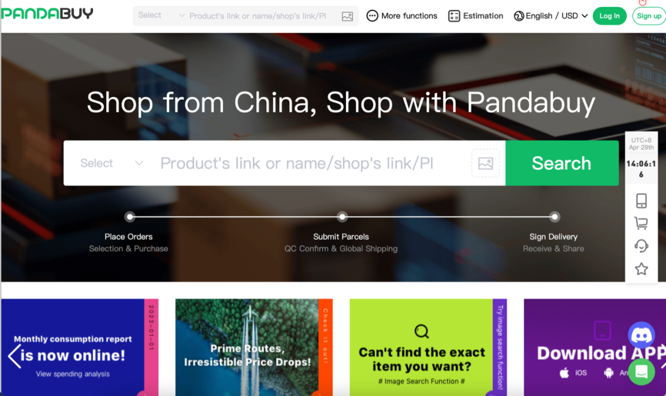Click the image search icon in hero search bar
This screenshot has height=396, width=666.
tap(485, 163)
